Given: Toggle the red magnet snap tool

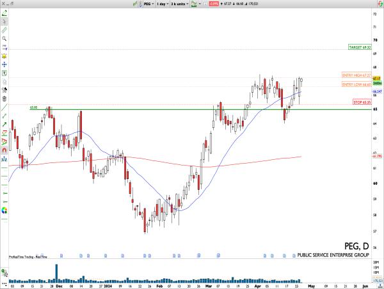Looking at the screenshot, I should click(x=4, y=150).
